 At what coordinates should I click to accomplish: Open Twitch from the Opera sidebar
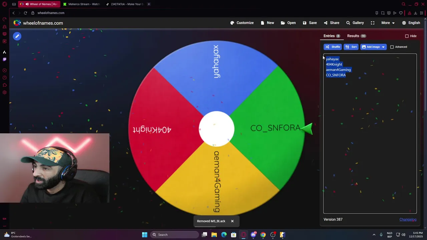coord(4,59)
